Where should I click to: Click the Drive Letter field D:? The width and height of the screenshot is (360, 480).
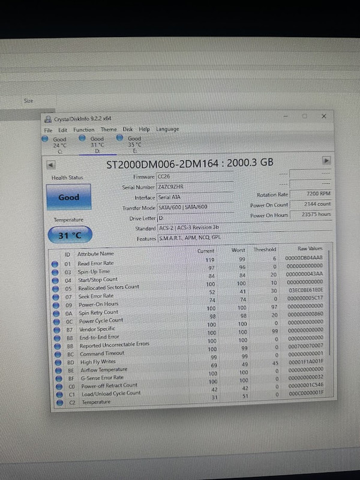point(195,218)
